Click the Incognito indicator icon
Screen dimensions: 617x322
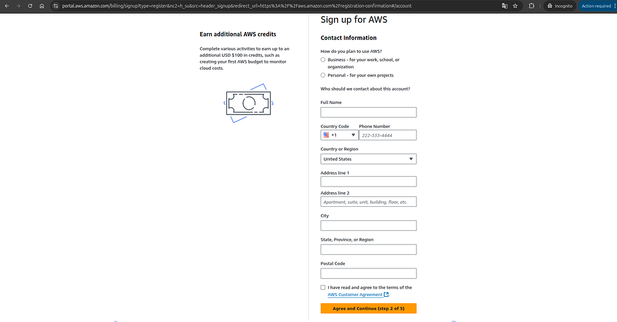[550, 6]
